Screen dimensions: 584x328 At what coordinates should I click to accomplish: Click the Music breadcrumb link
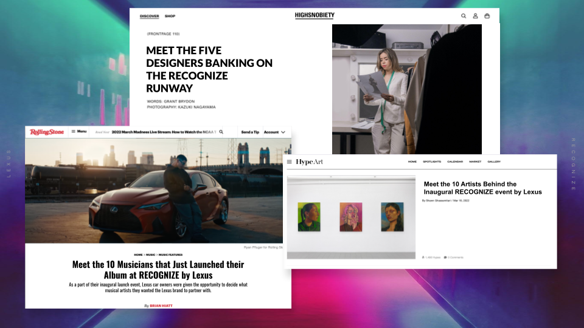(x=150, y=255)
